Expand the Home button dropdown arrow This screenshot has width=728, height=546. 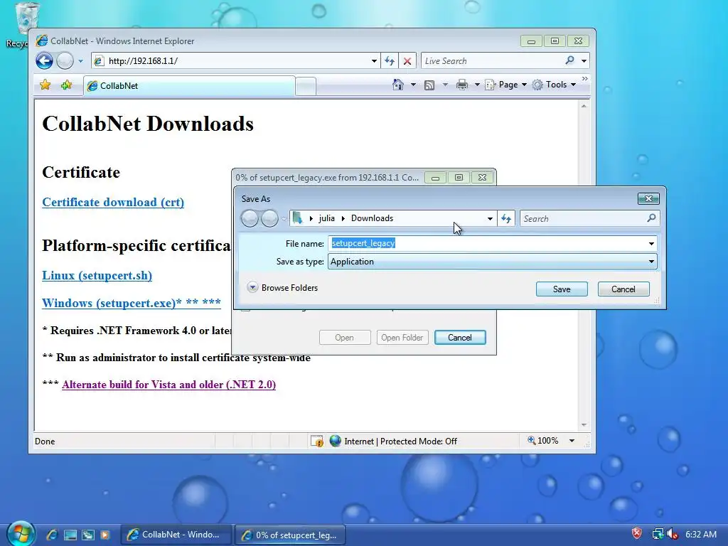(413, 85)
